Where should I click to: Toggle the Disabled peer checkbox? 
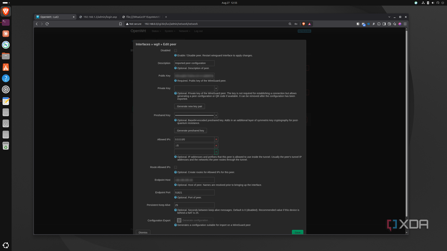tap(176, 51)
